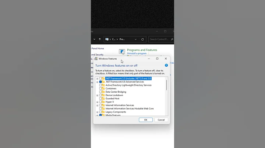Select the Hyper-V row text
The image size is (265, 148).
[x=110, y=102]
